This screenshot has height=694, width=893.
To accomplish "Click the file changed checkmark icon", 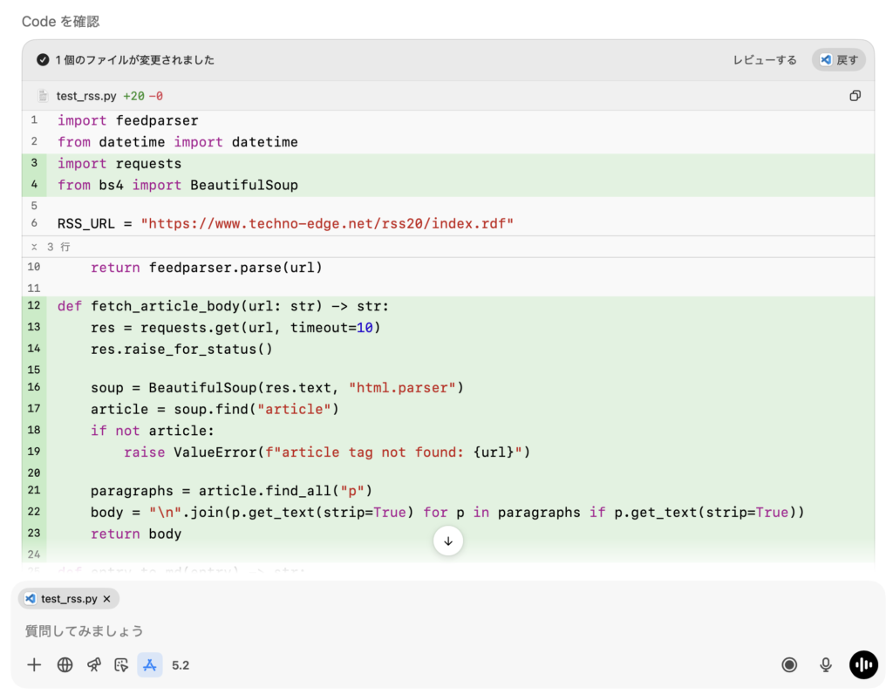I will point(42,60).
